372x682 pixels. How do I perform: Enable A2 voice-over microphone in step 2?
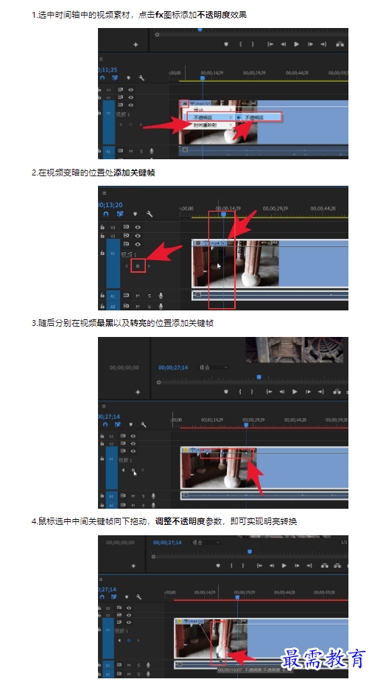(161, 306)
